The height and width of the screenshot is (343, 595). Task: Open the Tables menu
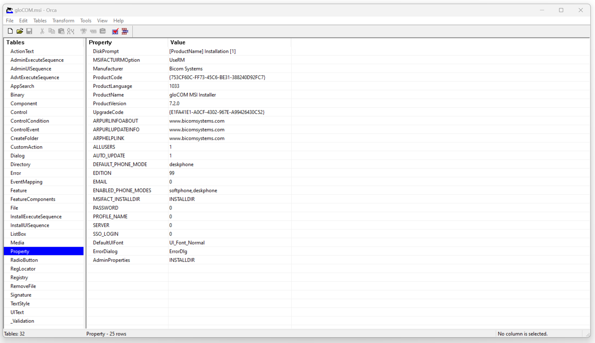point(40,20)
